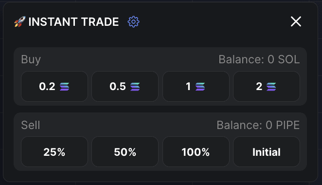Buy with the 0.5 SOL preset

125,86
